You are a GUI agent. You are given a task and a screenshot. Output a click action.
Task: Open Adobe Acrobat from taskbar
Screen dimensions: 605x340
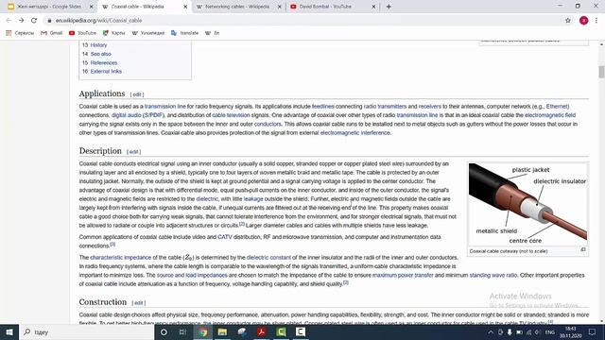[x=261, y=331]
